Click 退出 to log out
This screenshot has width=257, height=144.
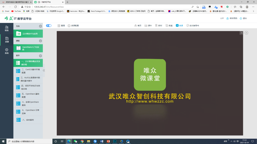click(x=243, y=18)
